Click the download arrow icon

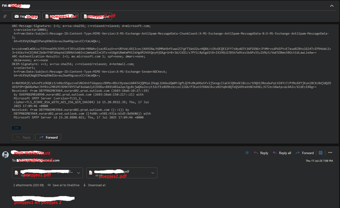click(85, 185)
